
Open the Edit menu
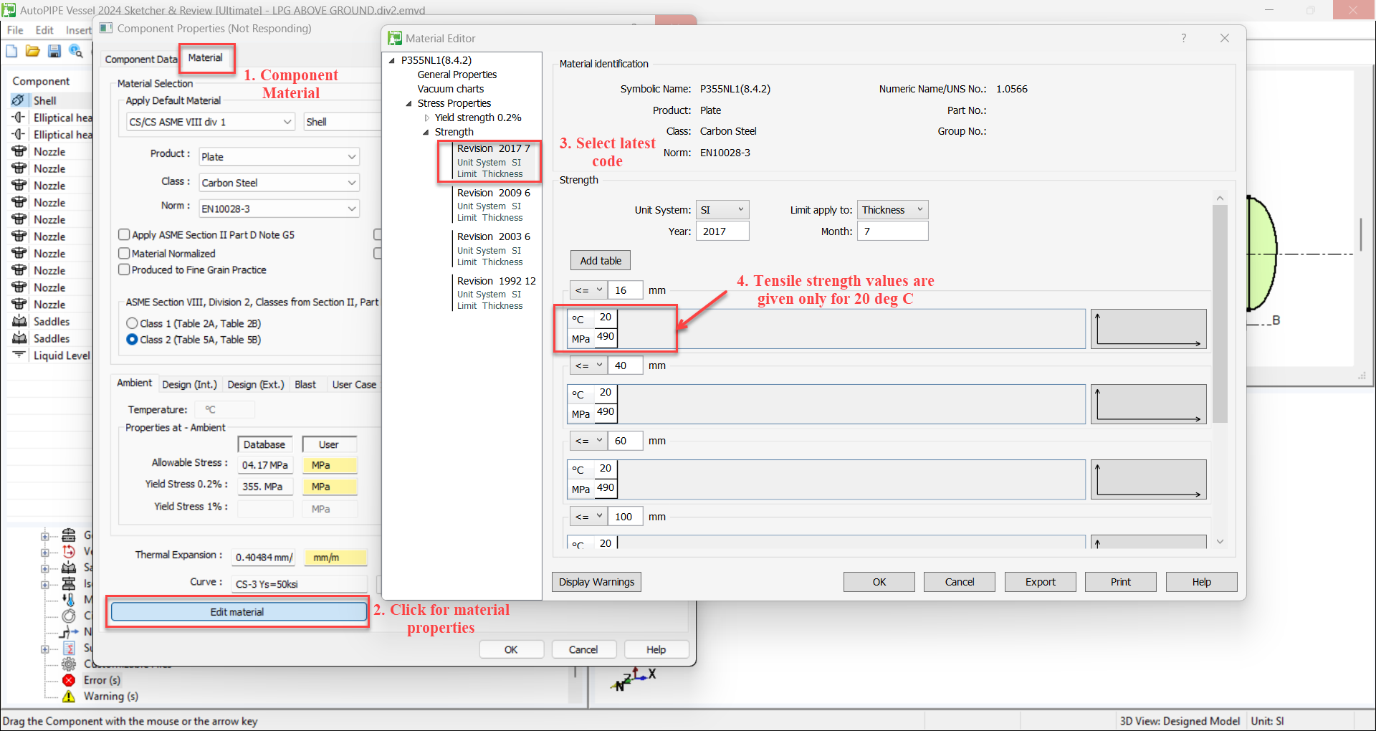44,30
